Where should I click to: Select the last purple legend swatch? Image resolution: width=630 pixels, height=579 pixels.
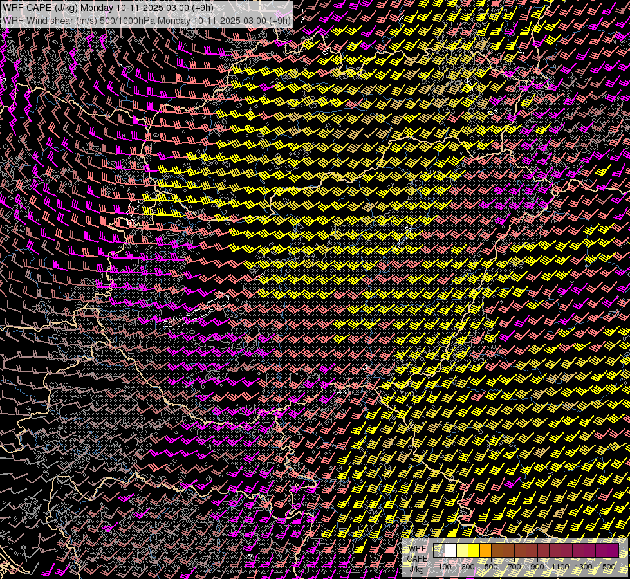click(613, 551)
